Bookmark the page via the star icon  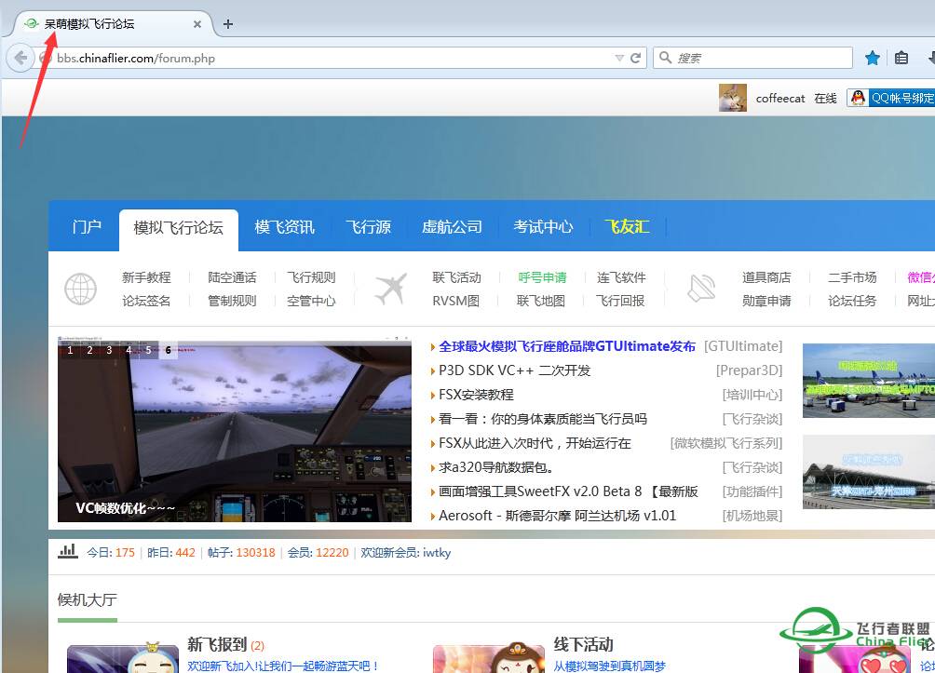tap(873, 57)
